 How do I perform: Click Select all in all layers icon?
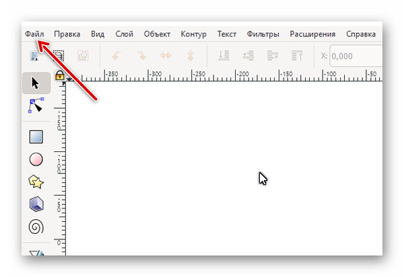(x=59, y=56)
